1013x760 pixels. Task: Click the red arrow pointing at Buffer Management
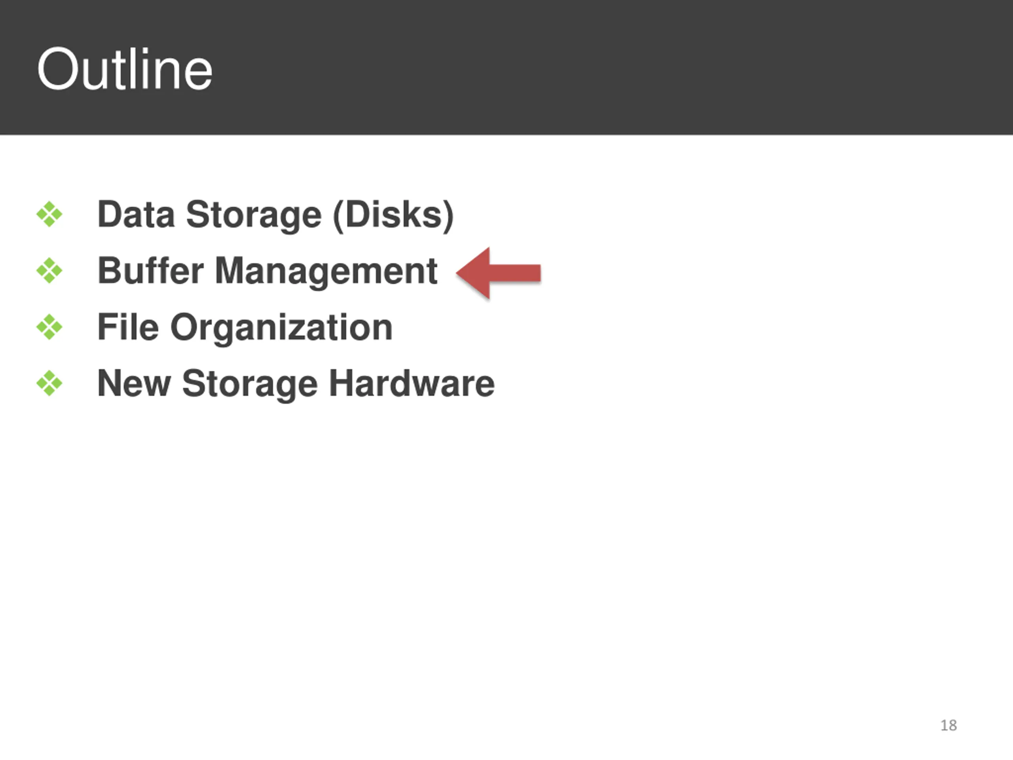(x=498, y=273)
